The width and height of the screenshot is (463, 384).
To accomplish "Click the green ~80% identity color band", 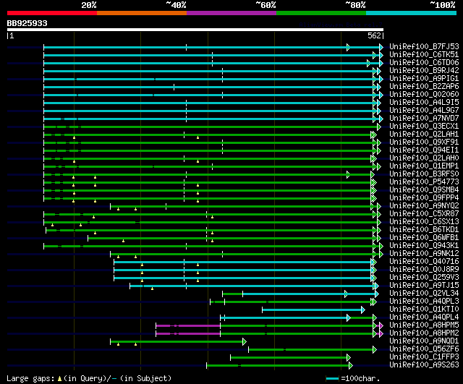I will tap(321, 13).
